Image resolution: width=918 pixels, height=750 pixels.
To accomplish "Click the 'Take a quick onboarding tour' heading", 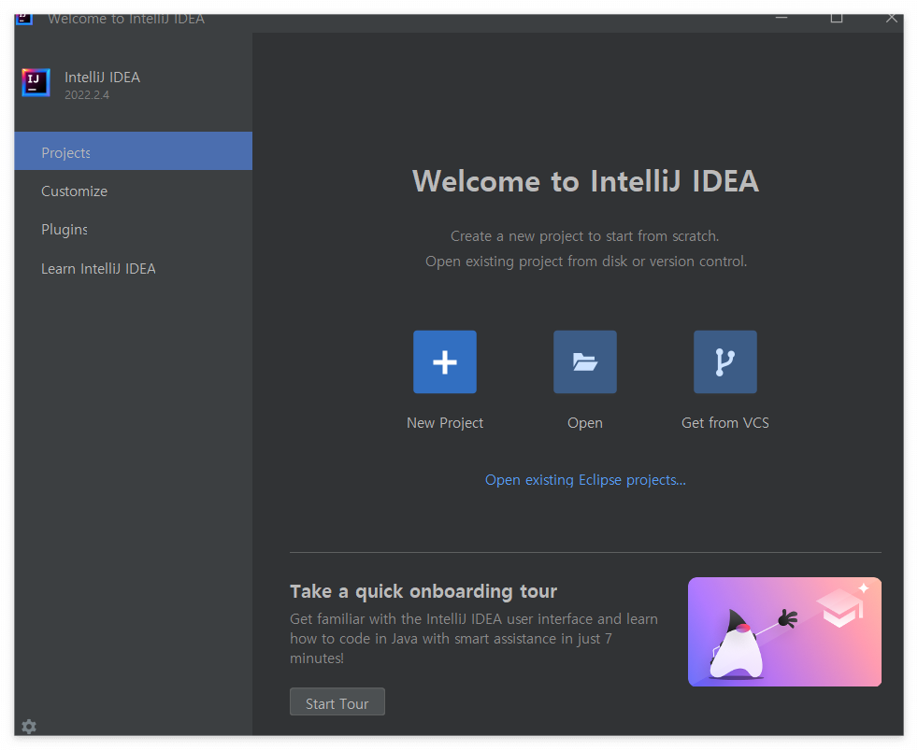I will coord(423,591).
